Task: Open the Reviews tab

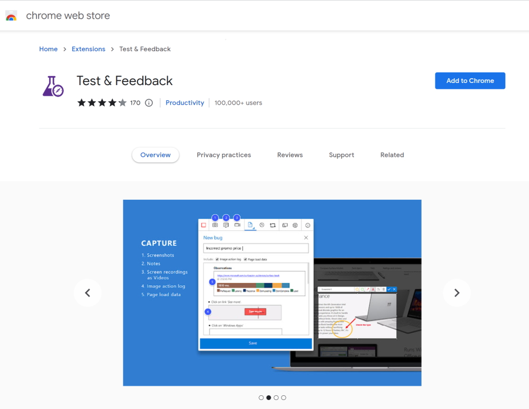Action: tap(290, 155)
